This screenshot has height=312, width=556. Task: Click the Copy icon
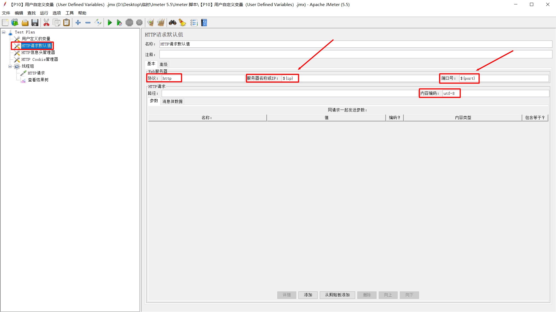click(x=56, y=23)
